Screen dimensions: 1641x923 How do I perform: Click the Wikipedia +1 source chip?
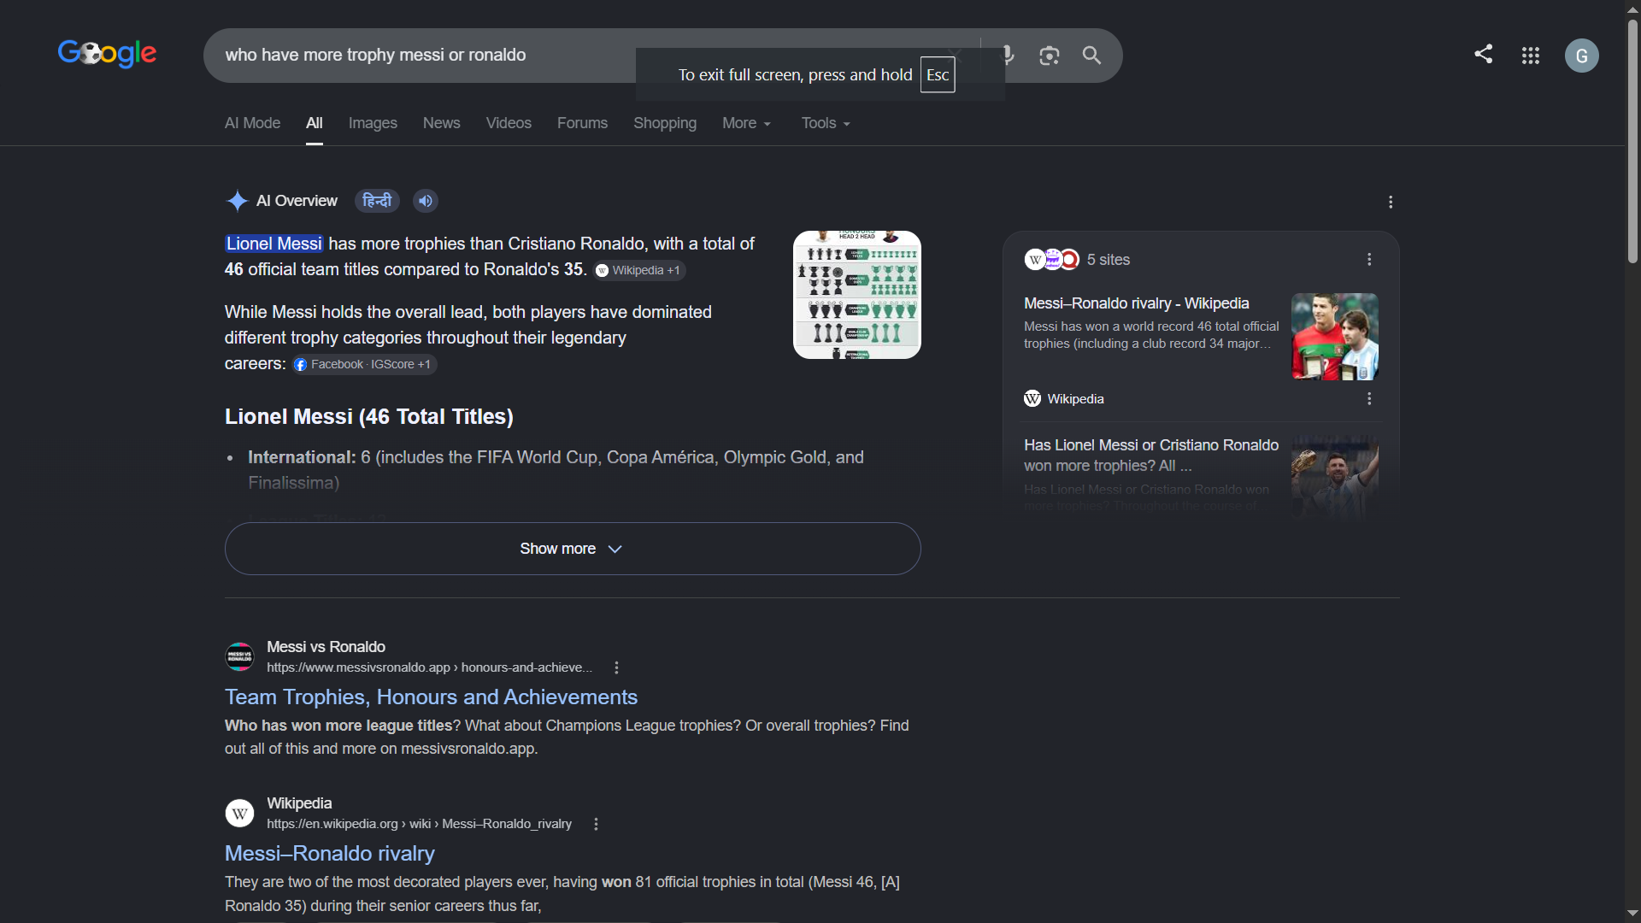point(640,270)
